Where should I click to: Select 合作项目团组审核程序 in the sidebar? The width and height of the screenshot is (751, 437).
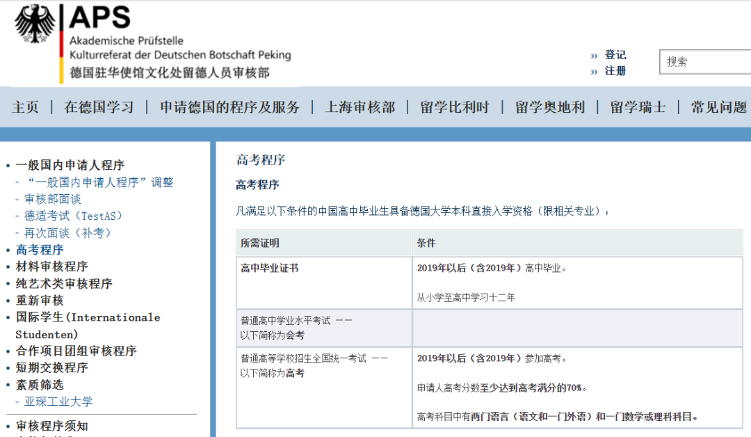(x=76, y=351)
